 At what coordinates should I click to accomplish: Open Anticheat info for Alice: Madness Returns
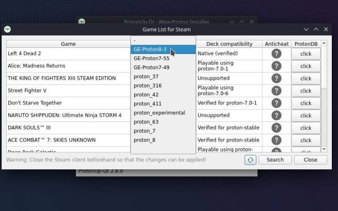tap(277, 66)
